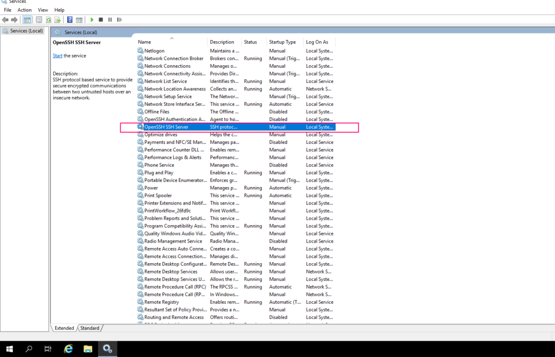555x357 pixels.
Task: Click the Start the service link
Action: [57, 56]
